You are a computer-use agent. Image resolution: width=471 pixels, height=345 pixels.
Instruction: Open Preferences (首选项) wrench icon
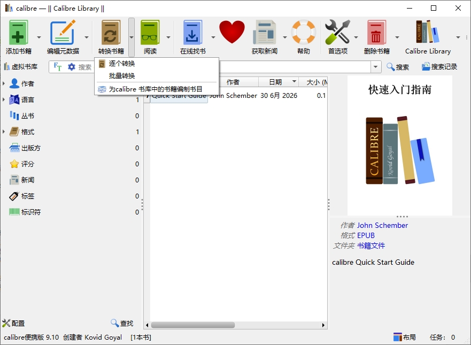338,32
